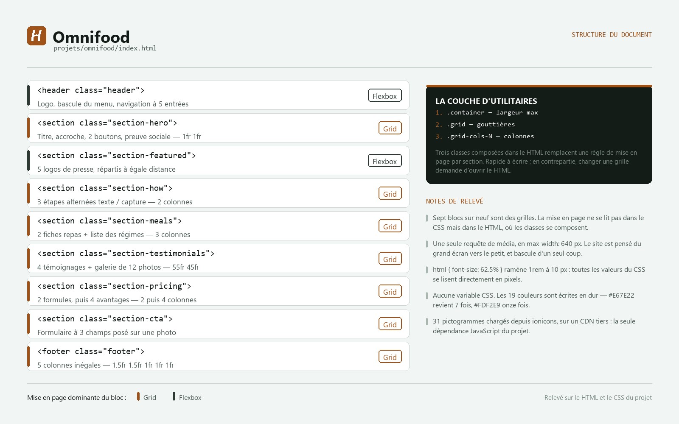
Task: Click note about html font-size 62.5%
Action: click(538, 274)
